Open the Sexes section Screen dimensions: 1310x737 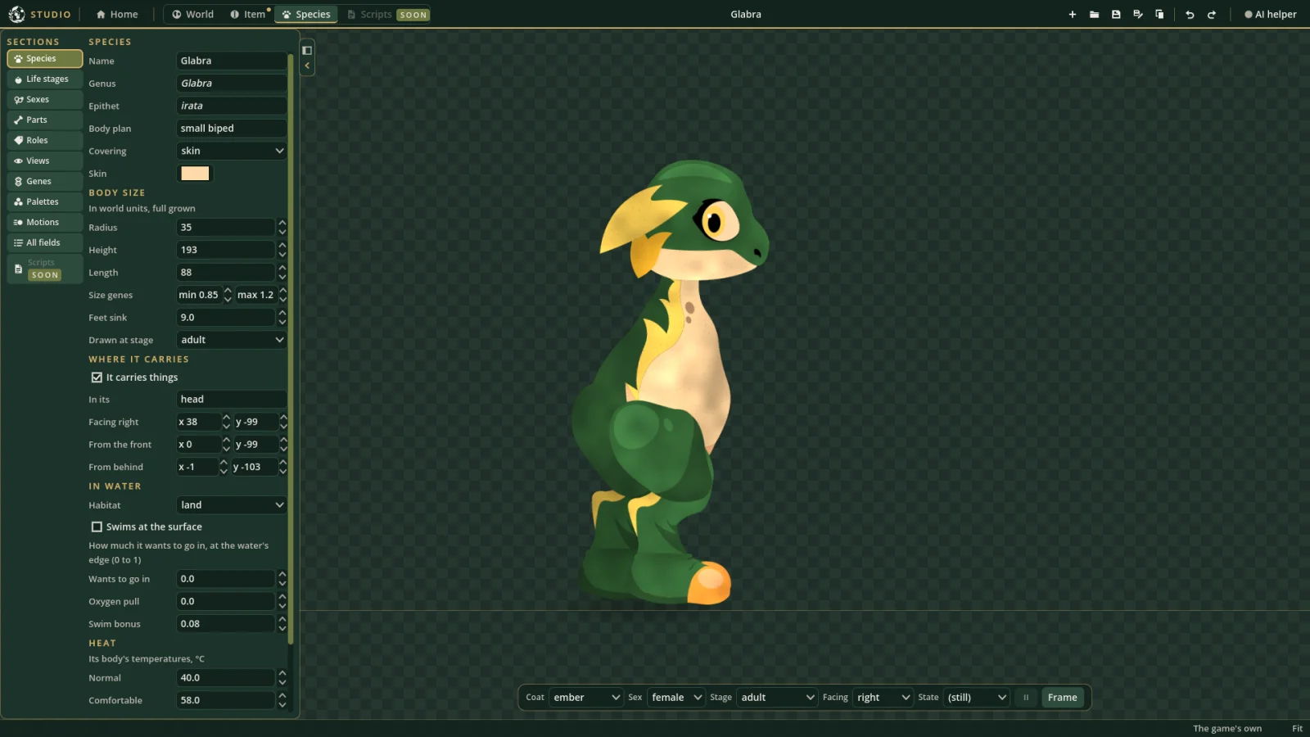pos(45,100)
